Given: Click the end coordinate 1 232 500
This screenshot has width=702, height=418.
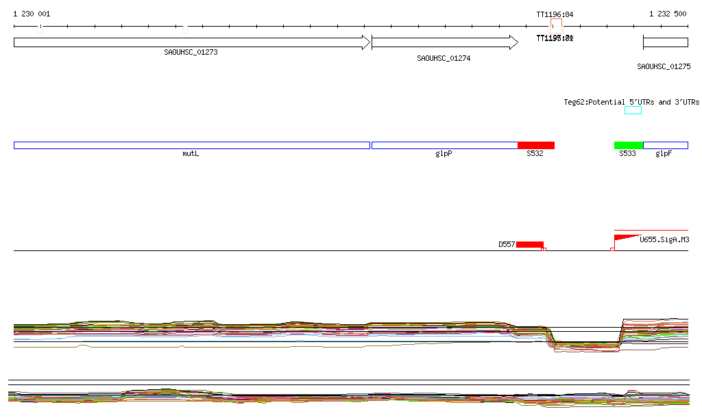Looking at the screenshot, I should click(667, 14).
